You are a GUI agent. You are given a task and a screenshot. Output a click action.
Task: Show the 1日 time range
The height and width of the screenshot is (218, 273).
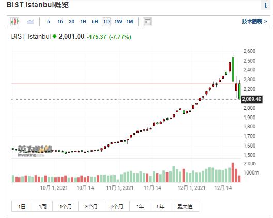[22, 207]
